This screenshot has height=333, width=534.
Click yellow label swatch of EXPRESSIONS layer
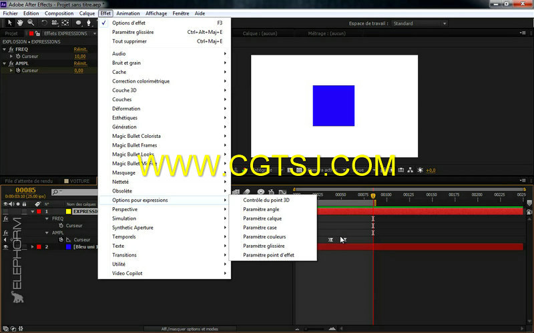[69, 211]
